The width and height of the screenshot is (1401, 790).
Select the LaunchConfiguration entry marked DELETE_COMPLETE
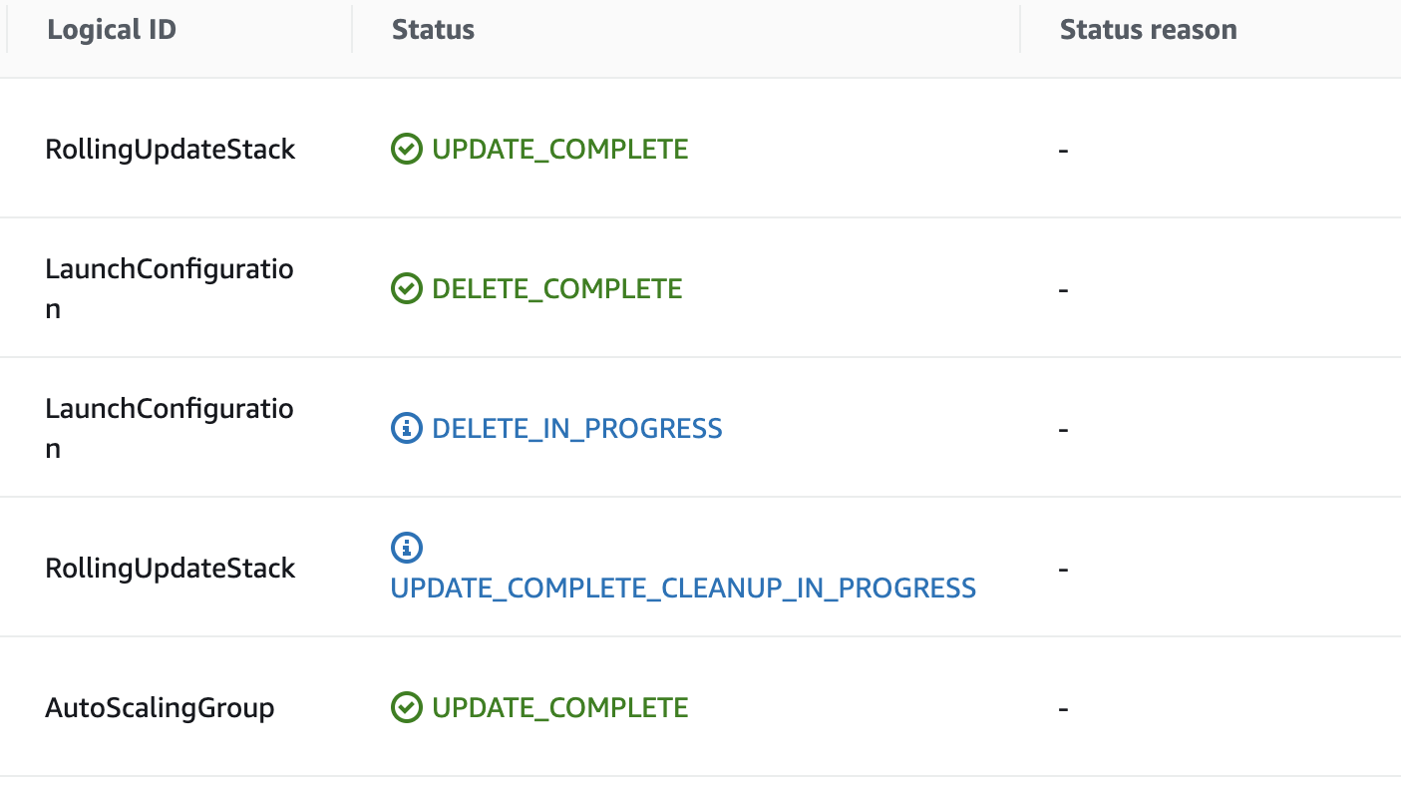(x=170, y=289)
